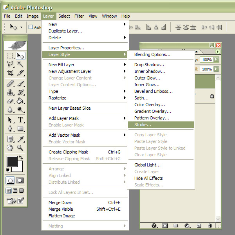
Task: Switch to Quick Mask Mode
Action: pyautogui.click(x=20, y=181)
